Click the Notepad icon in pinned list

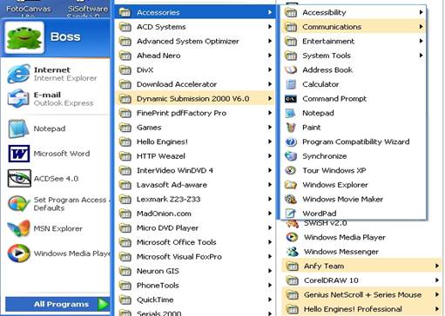[x=18, y=128]
